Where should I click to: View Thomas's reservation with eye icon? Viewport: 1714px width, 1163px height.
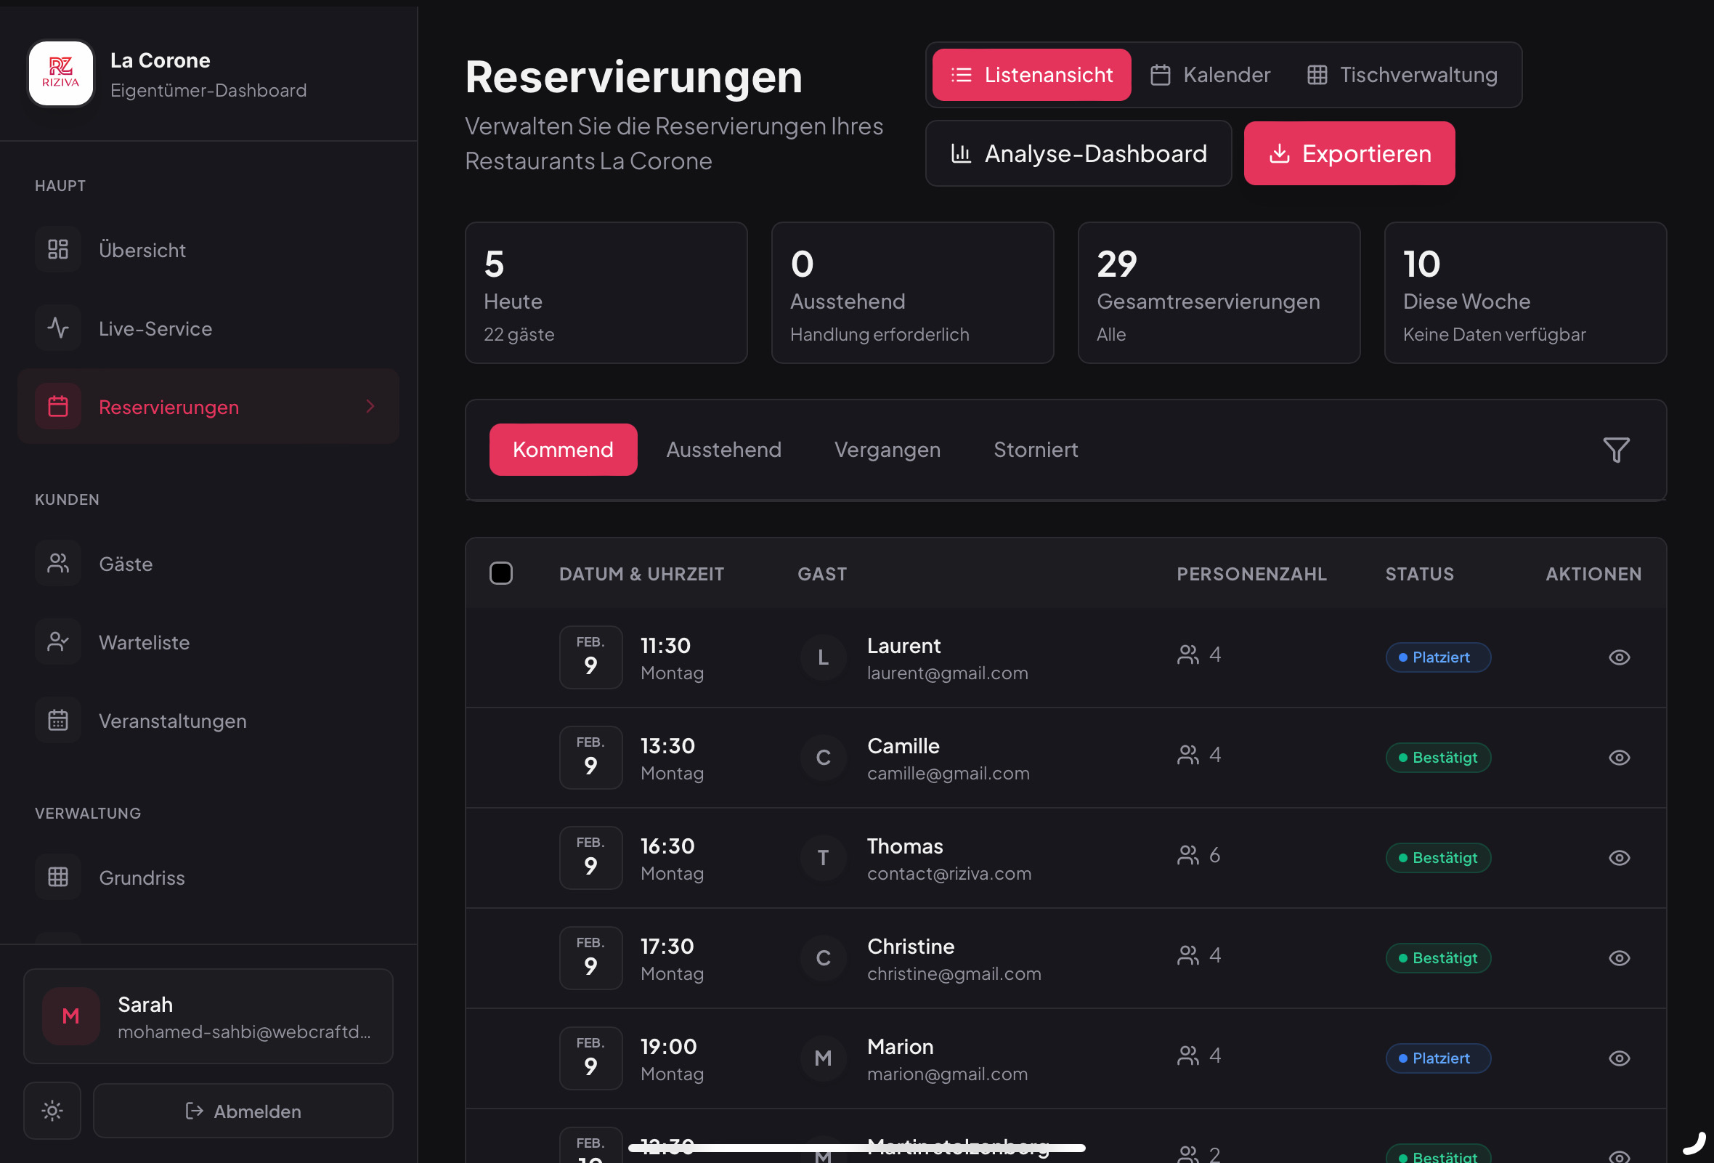point(1619,858)
